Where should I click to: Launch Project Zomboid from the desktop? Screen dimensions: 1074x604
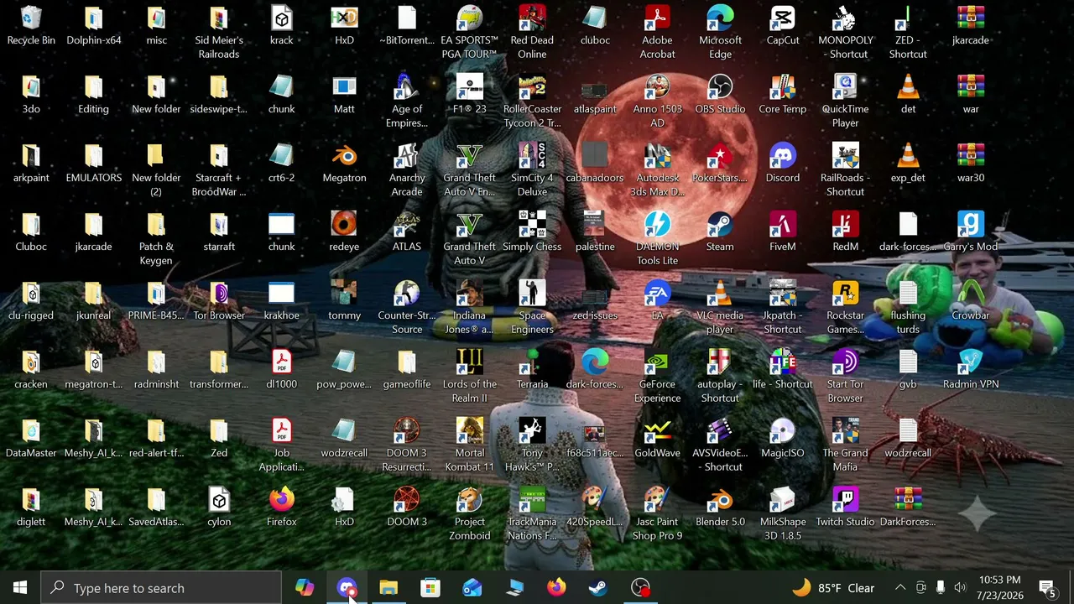click(469, 514)
